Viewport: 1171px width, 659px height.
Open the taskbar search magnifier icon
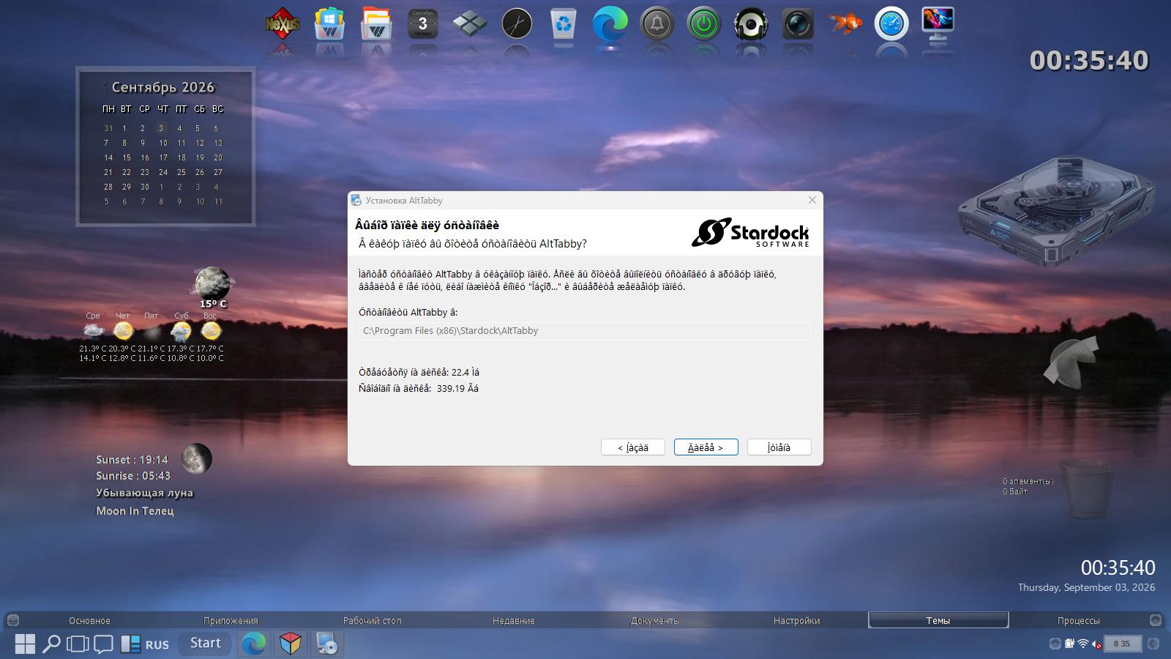pyautogui.click(x=51, y=644)
